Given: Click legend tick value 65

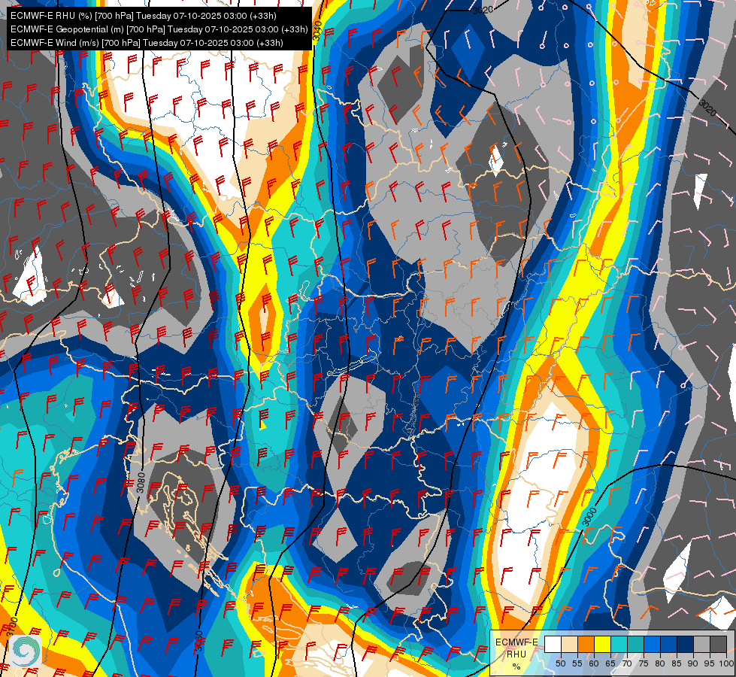Looking at the screenshot, I should tap(610, 663).
